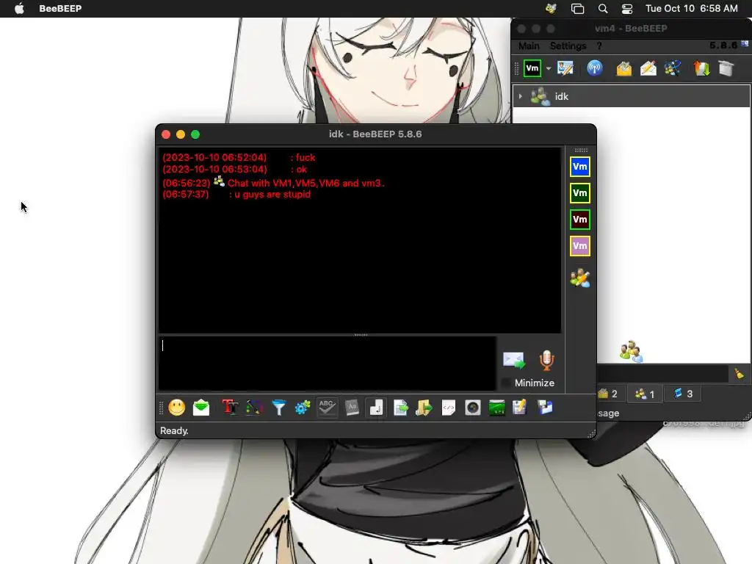Select the idk chat row in vm4
The width and height of the screenshot is (752, 564).
coord(631,96)
